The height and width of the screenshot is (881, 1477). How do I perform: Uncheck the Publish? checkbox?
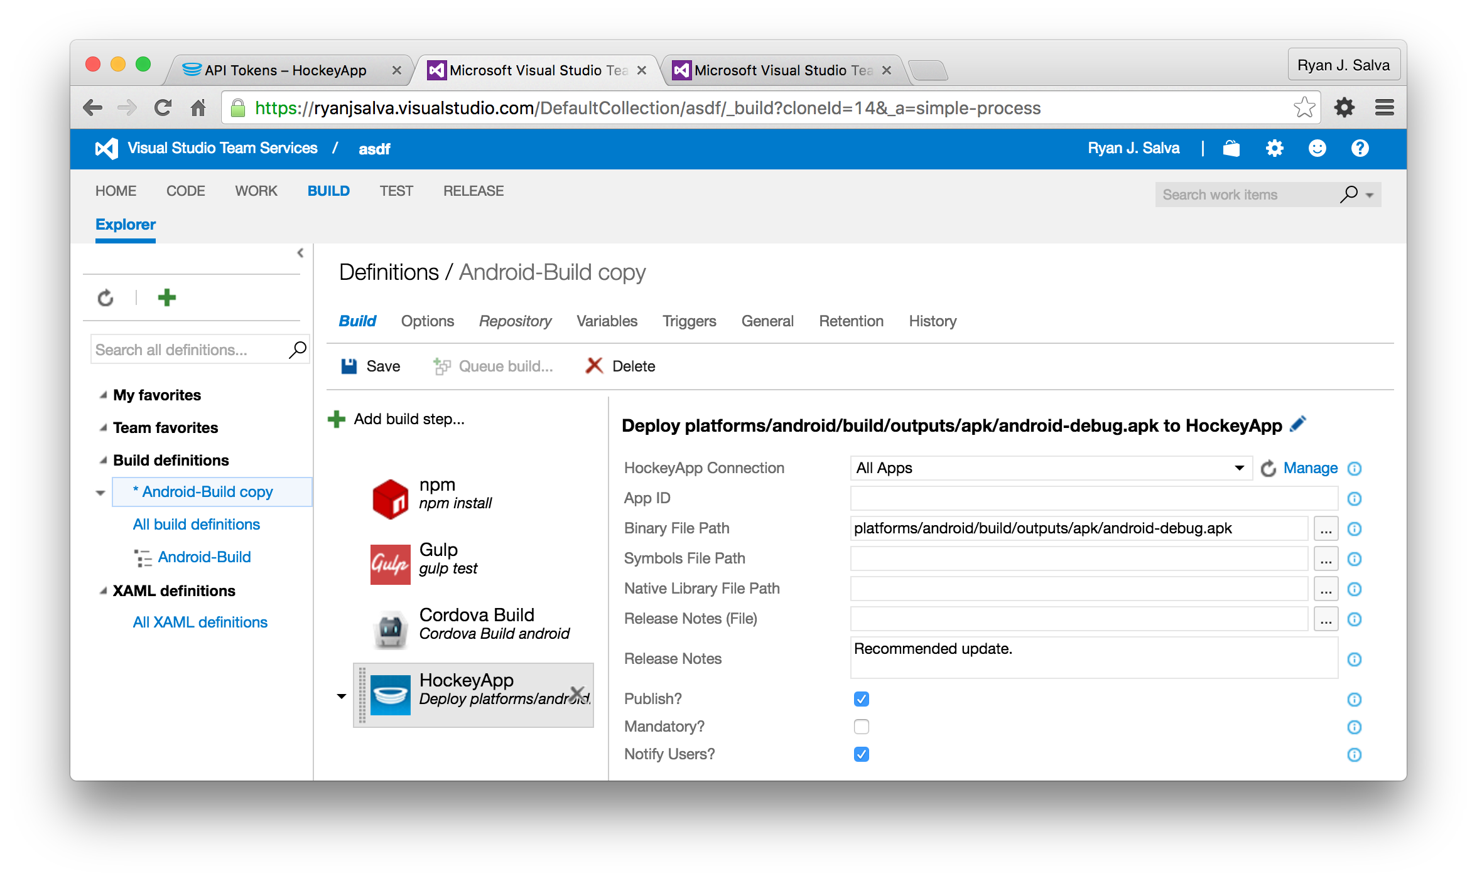tap(861, 699)
